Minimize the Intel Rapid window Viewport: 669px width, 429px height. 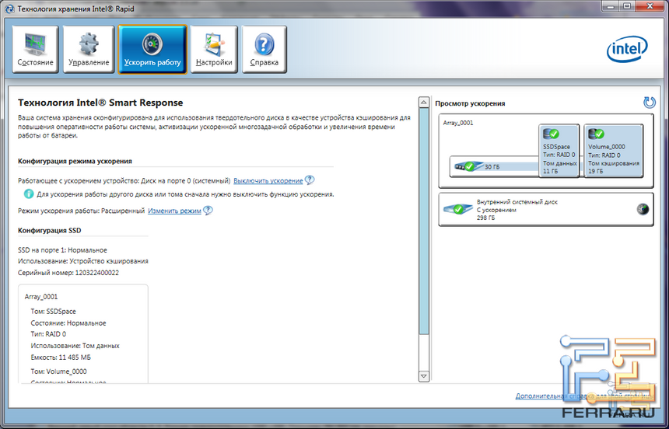pos(610,6)
